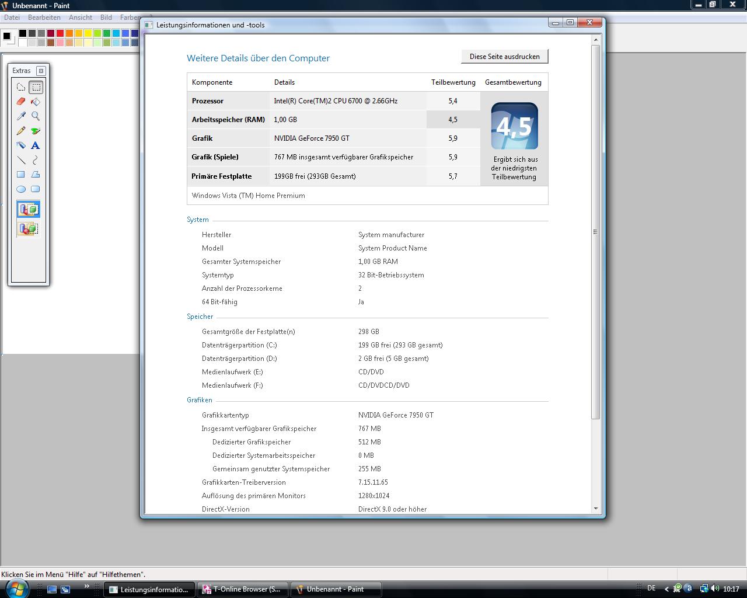Screen dimensions: 747x598
Task: Expand the quick launch chevron
Action: point(87,586)
